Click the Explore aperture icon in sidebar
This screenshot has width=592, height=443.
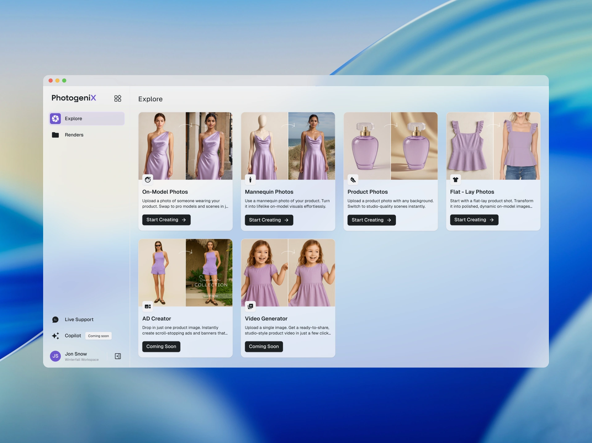[55, 119]
